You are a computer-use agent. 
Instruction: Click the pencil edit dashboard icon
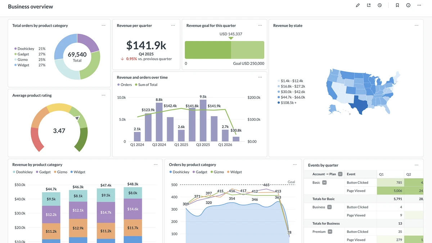[x=358, y=5]
